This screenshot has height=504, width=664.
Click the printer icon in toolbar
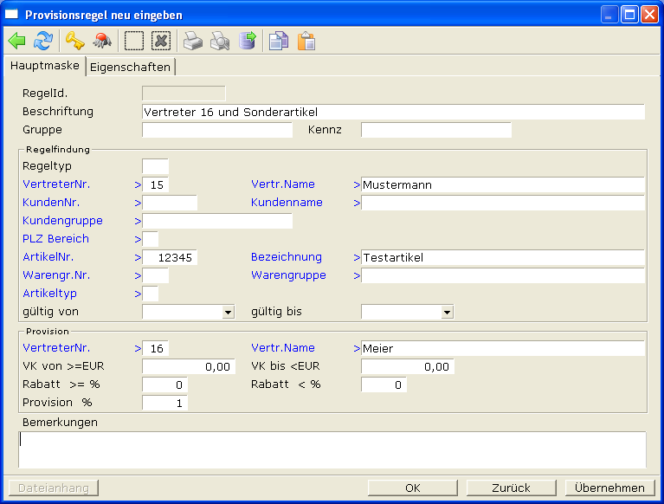[192, 41]
